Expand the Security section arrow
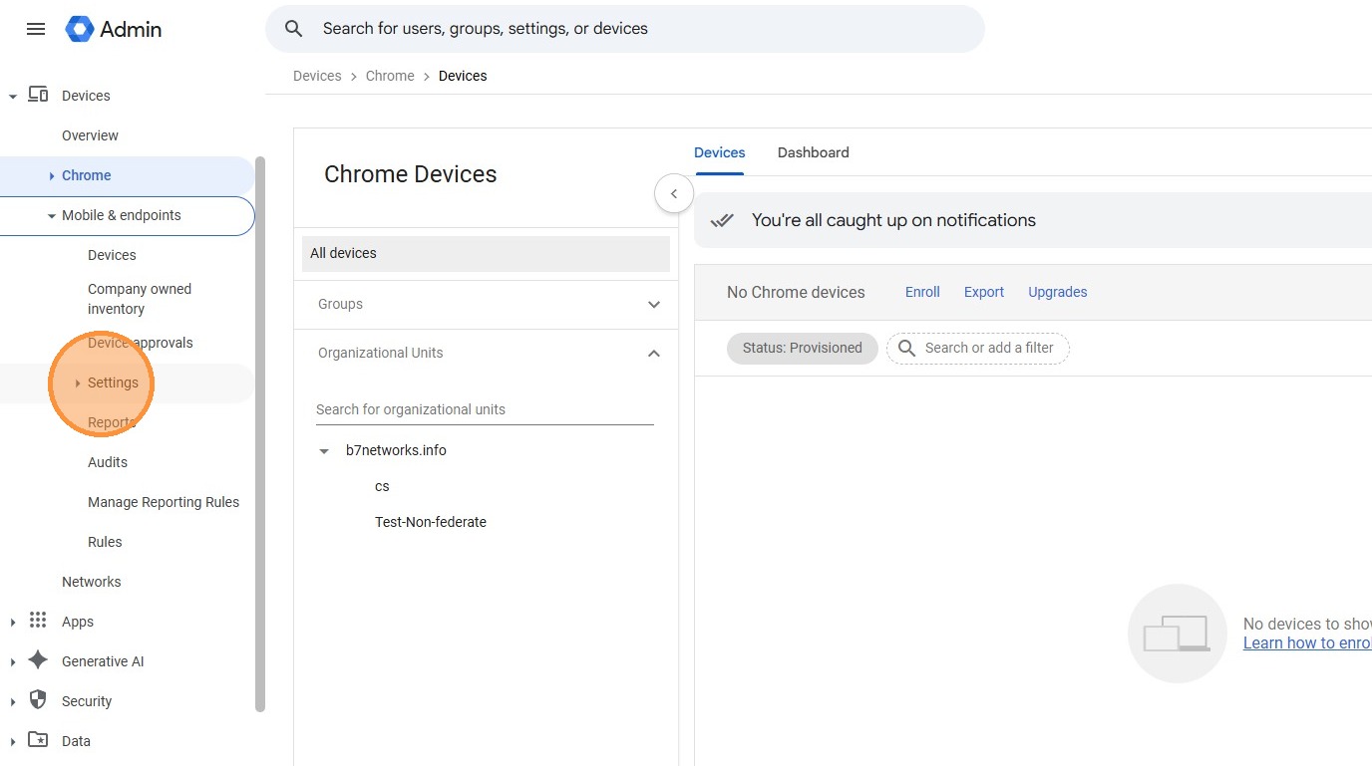 (12, 702)
